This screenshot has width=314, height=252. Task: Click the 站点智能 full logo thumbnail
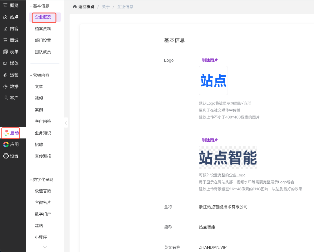point(228,158)
